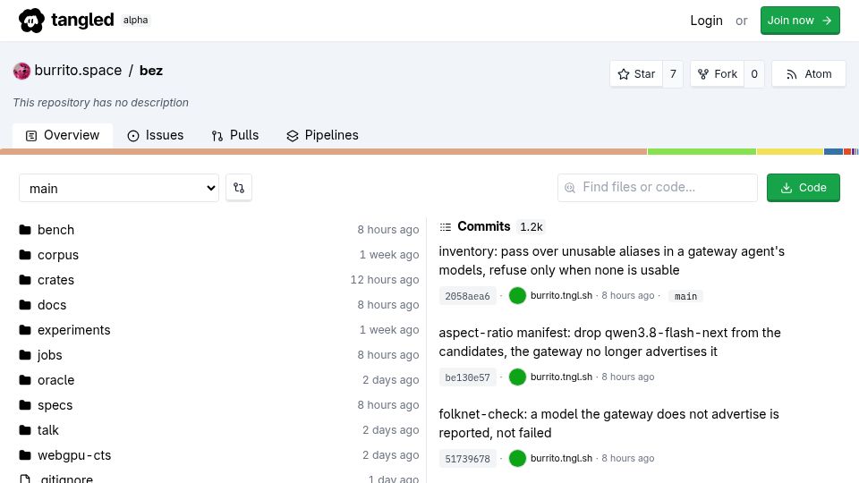Click the corpus folder icon
This screenshot has width=859, height=483.
coord(25,255)
